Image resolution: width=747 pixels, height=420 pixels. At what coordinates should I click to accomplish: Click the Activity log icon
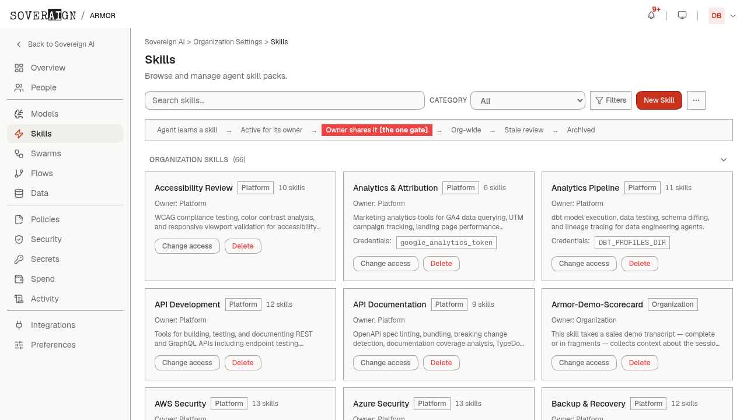pos(19,299)
